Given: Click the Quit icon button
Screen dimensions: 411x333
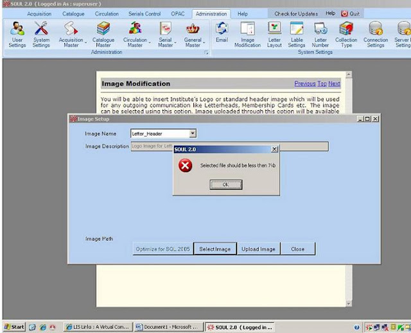Looking at the screenshot, I should [344, 13].
